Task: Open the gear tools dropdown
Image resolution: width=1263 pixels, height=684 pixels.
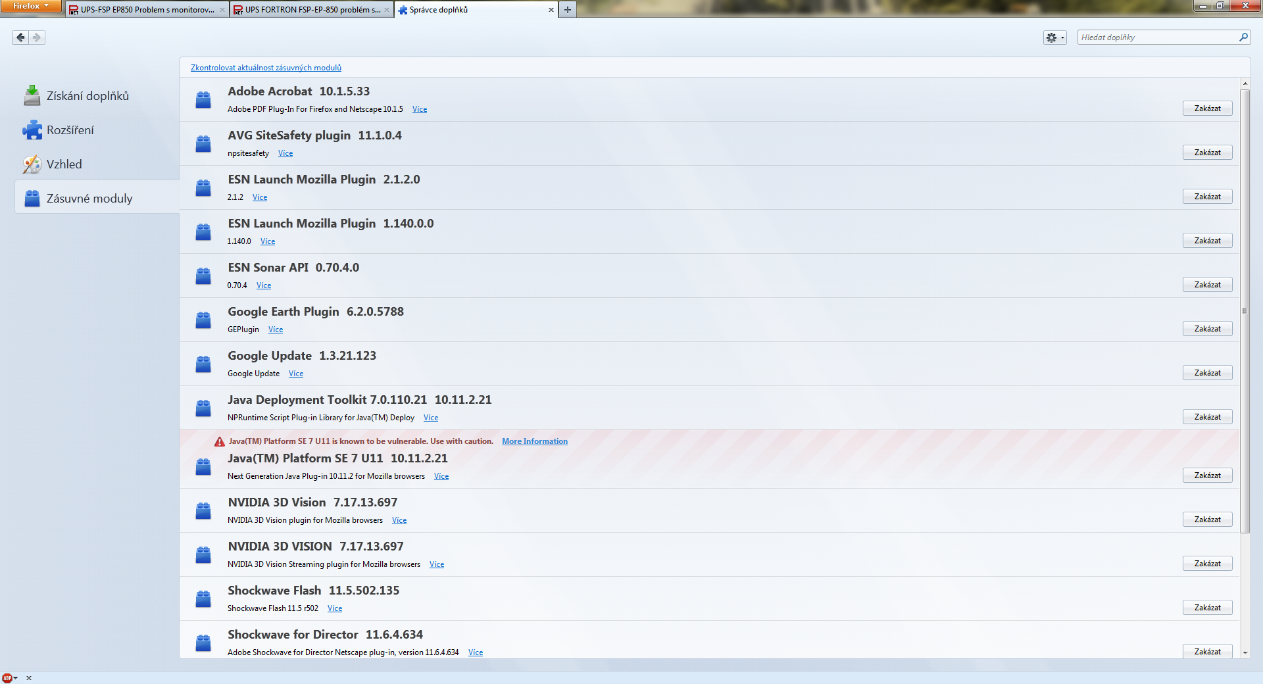Action: [x=1054, y=37]
